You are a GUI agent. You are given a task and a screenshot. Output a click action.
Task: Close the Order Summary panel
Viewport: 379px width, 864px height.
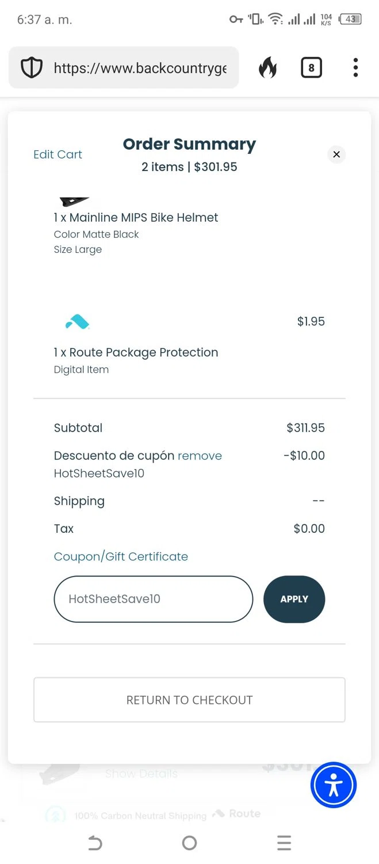[336, 154]
